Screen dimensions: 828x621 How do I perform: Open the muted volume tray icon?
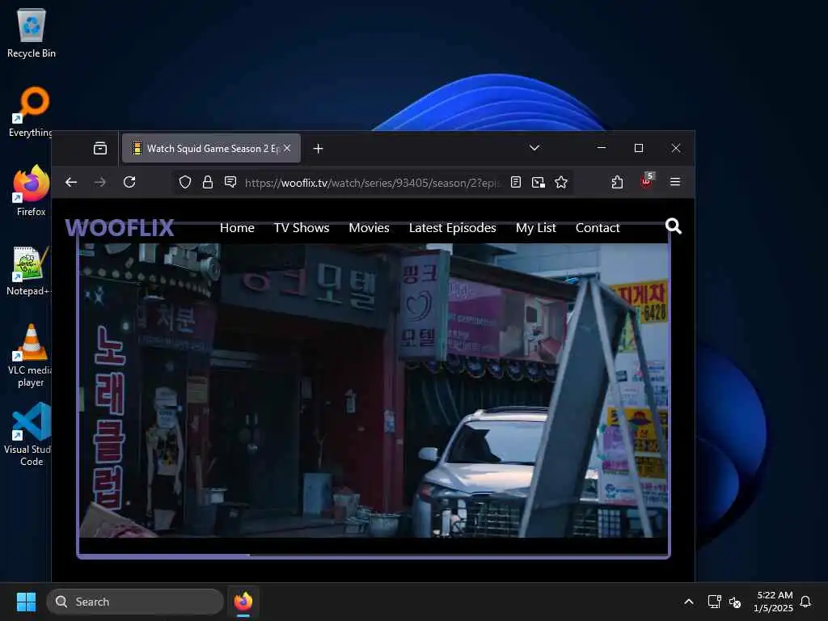tap(734, 602)
